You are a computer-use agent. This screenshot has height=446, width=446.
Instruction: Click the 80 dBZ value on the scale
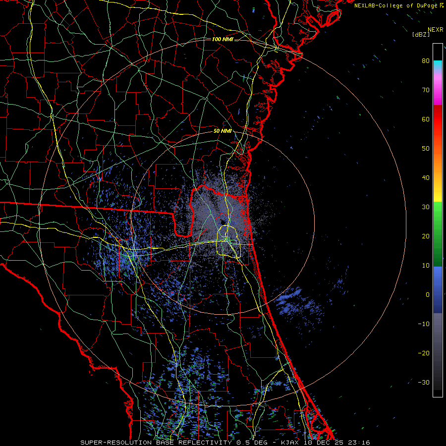tap(426, 60)
